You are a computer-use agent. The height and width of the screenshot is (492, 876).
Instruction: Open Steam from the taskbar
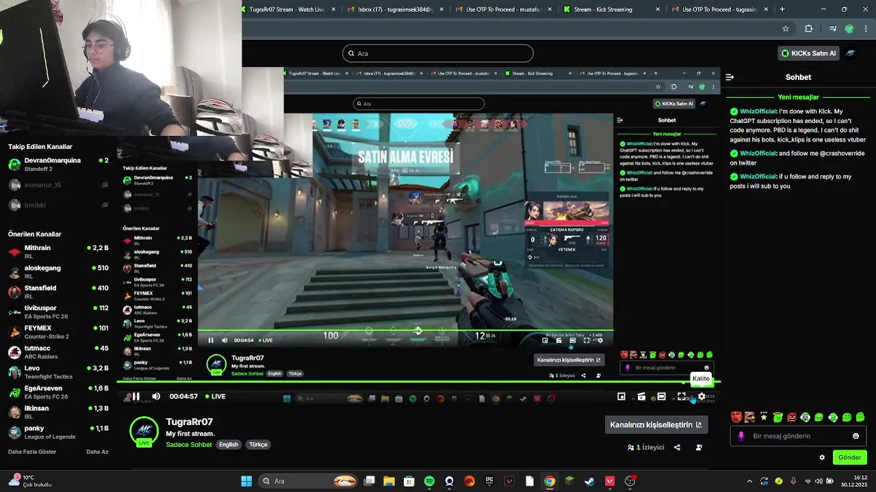pos(589,481)
